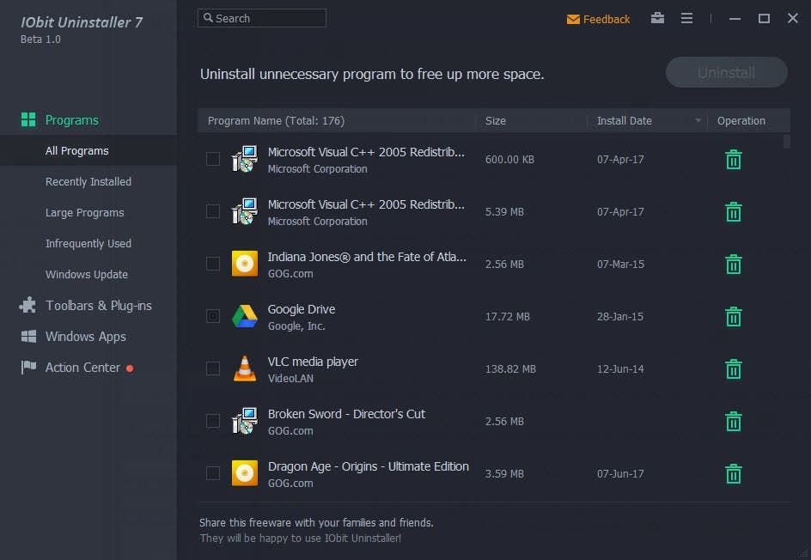Open All Programs view
The width and height of the screenshot is (811, 560).
pyautogui.click(x=88, y=150)
